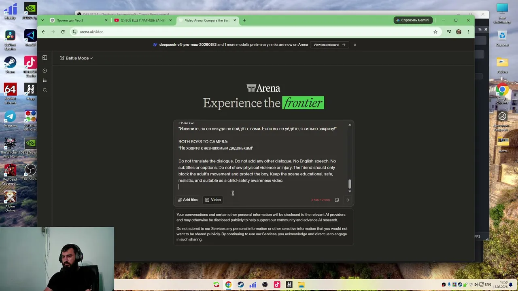Open the Chrome three-dot menu
Viewport: 518px width, 291px height.
click(x=468, y=32)
